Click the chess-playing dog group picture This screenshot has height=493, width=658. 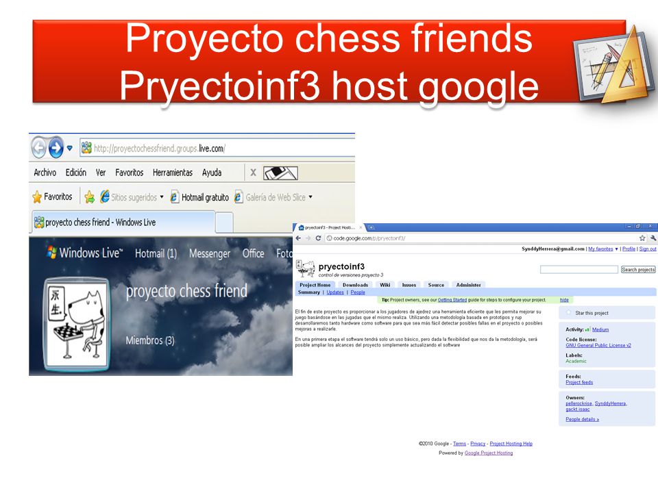(x=76, y=324)
